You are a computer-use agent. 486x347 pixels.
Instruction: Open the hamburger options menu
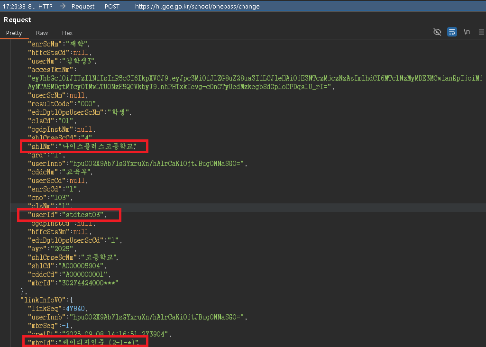pyautogui.click(x=481, y=32)
